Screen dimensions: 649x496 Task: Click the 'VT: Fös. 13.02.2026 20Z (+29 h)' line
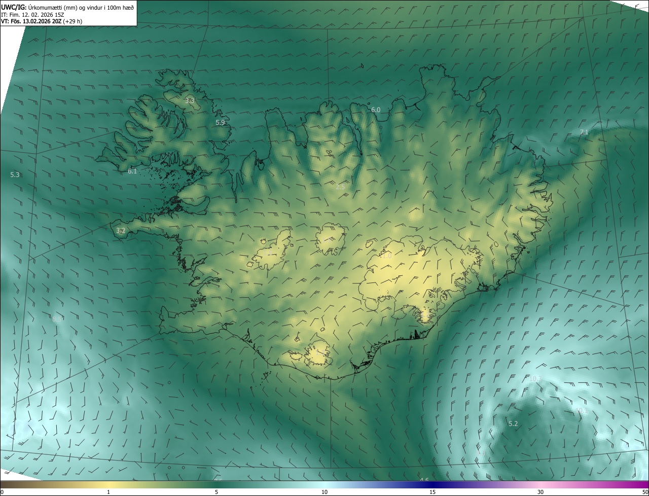42,21
